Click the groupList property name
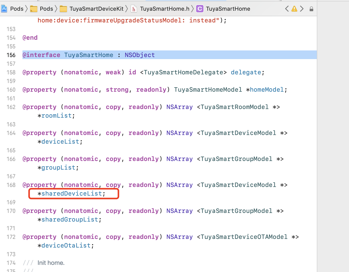This screenshot has height=272, width=349. [x=59, y=168]
